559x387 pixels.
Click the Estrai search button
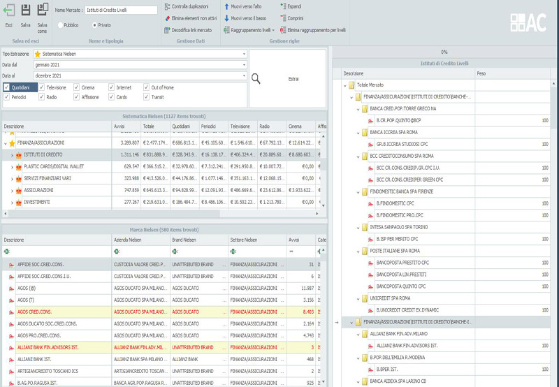click(287, 79)
